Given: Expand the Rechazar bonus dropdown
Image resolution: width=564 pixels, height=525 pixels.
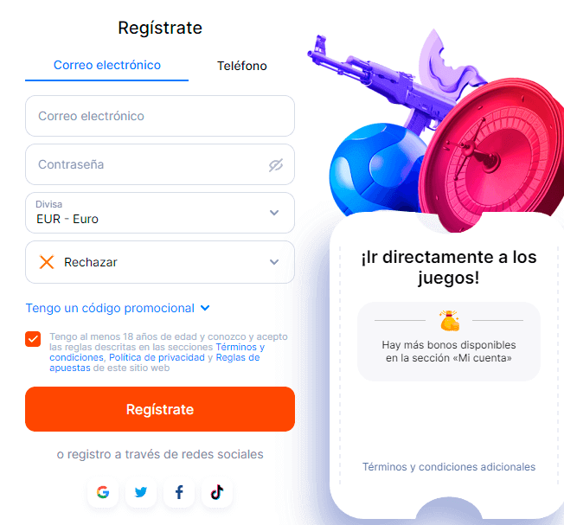Looking at the screenshot, I should (x=160, y=262).
